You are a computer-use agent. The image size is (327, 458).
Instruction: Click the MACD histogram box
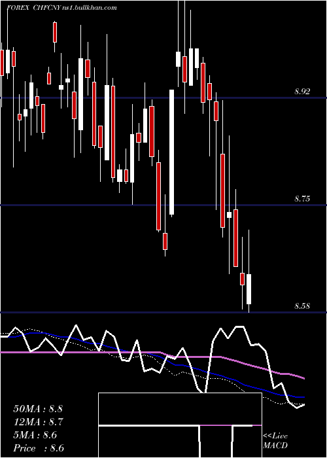click(x=180, y=425)
